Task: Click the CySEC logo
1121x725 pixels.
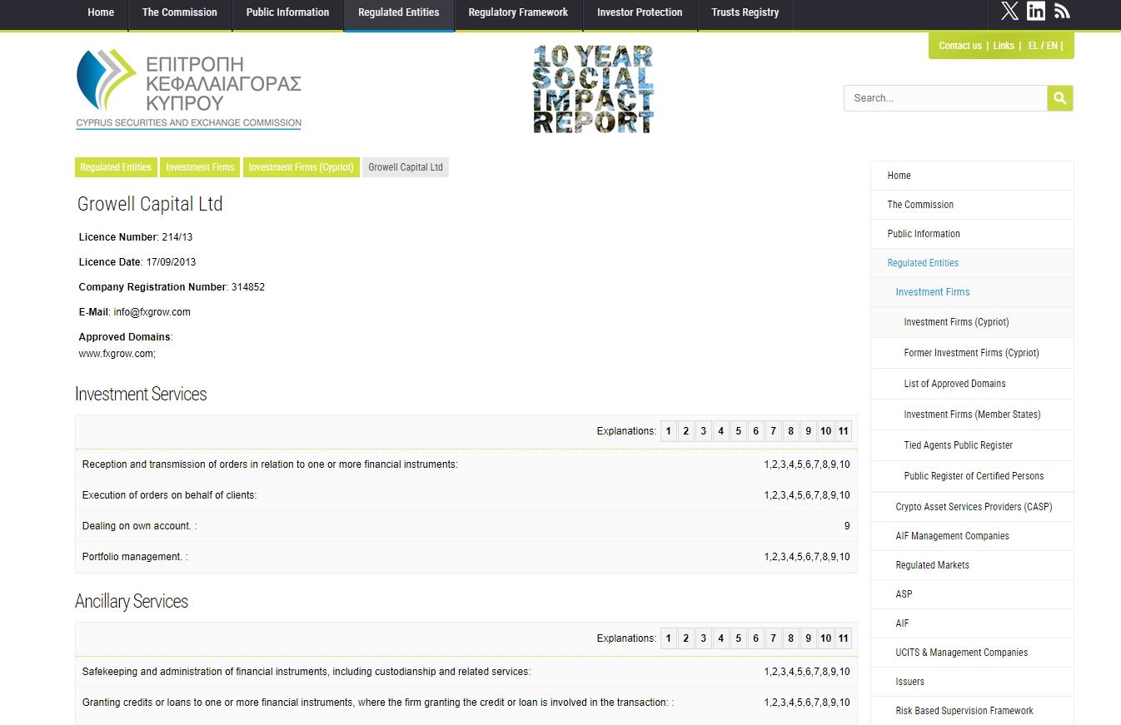Action: [189, 89]
